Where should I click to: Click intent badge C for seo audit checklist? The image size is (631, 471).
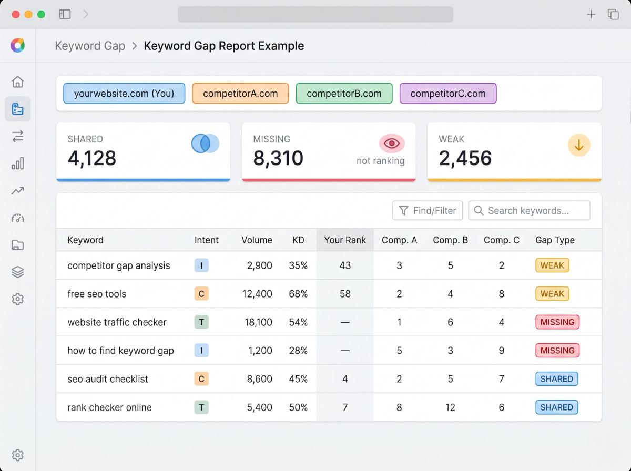pyautogui.click(x=201, y=379)
